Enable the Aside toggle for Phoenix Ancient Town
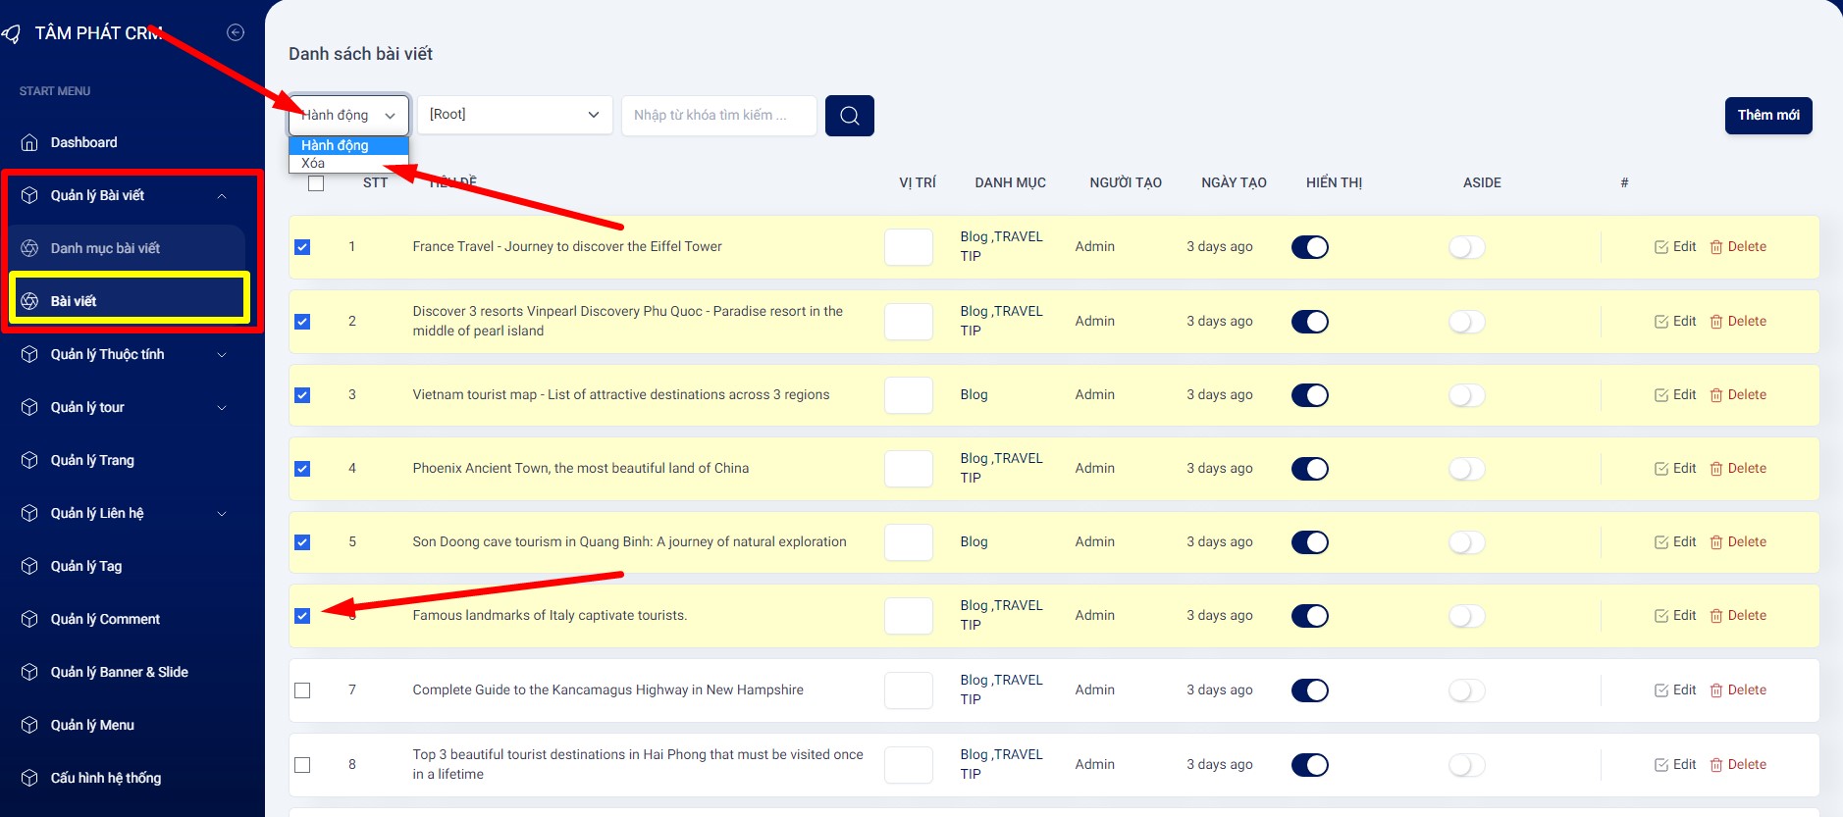This screenshot has width=1843, height=817. 1466,469
